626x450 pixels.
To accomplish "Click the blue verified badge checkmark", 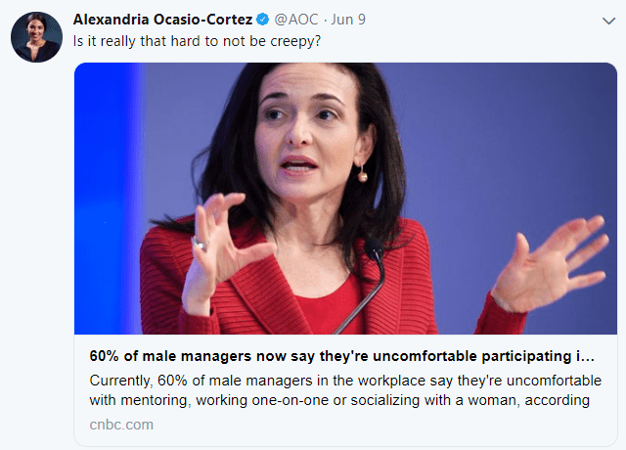I will (262, 20).
